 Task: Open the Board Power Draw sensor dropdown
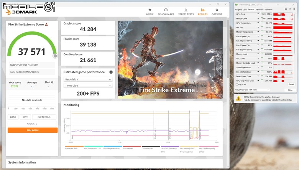pos(258,76)
